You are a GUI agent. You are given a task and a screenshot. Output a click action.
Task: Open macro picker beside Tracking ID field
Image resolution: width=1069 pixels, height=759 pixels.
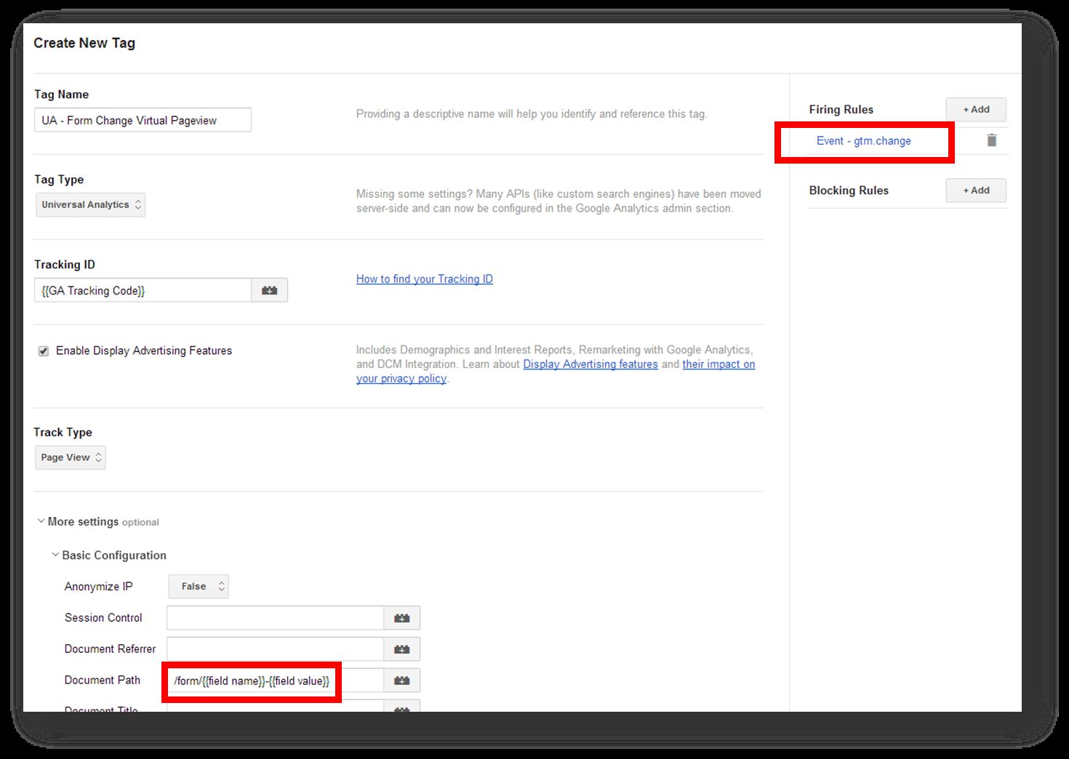point(270,290)
